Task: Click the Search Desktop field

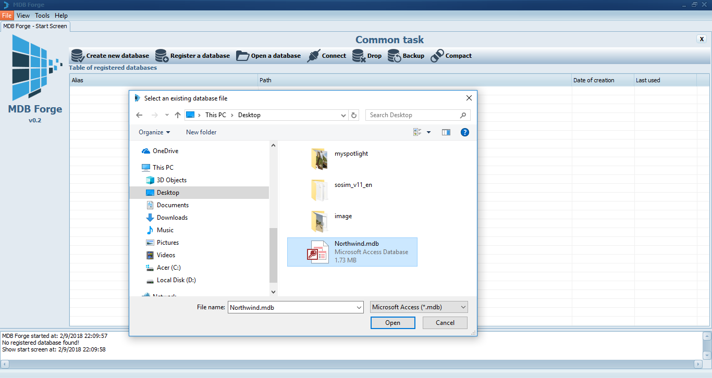Action: point(414,115)
